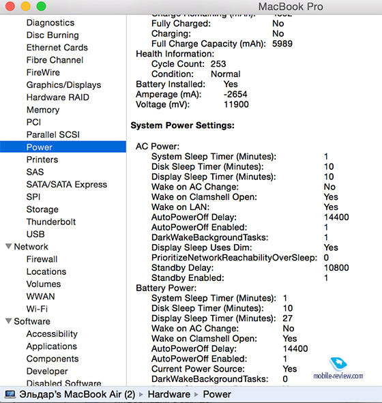Viewport: 382px width, 403px height.
Task: Select FireWire in the hardware list
Action: tap(43, 72)
